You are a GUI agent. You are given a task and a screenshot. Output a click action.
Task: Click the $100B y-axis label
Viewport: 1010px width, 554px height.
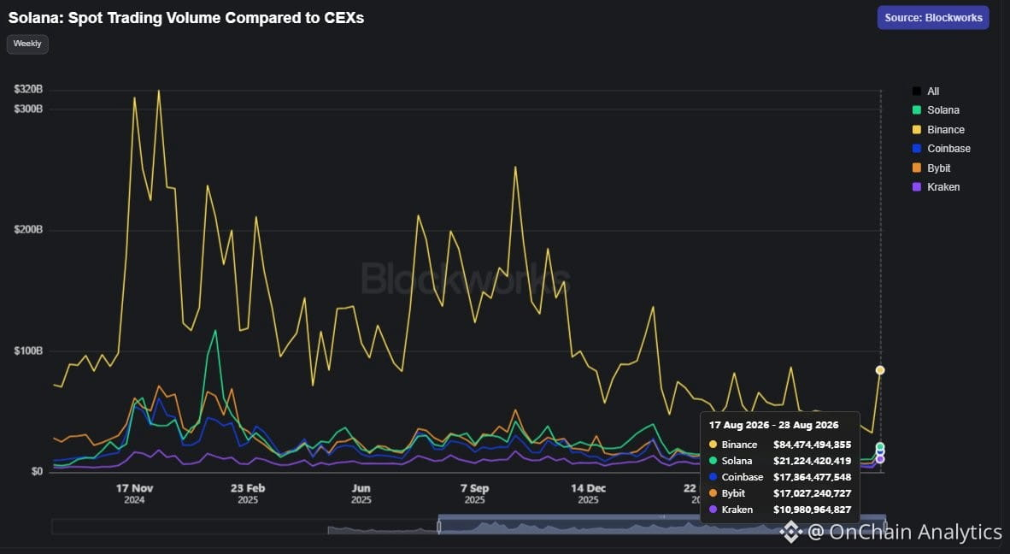click(28, 351)
